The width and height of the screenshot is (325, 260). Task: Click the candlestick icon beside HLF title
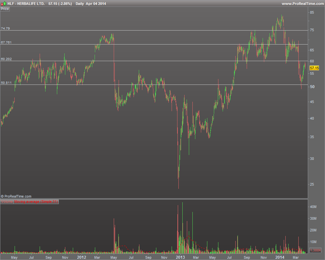tap(3, 4)
